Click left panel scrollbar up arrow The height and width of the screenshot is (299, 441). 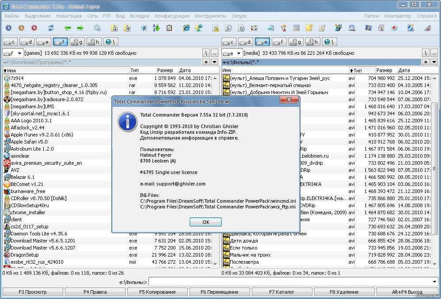coord(215,79)
